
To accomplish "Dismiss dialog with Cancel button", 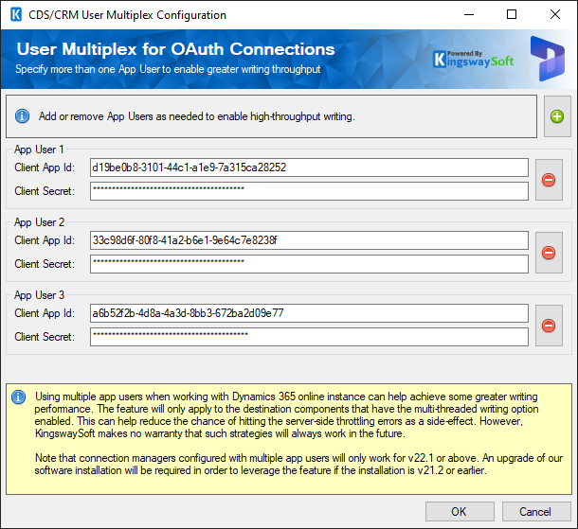I will [536, 511].
